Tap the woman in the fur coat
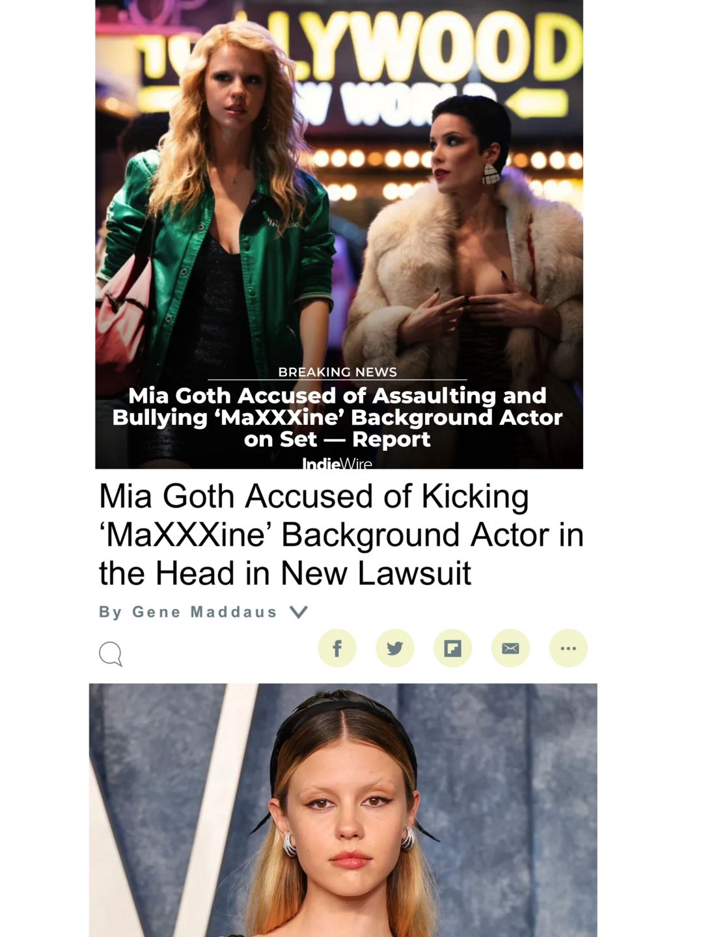Viewport: 703px width, 937px height. [x=465, y=260]
